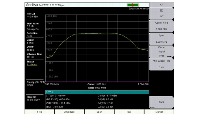This screenshot has width=199, height=117.
Task: Click the 1.004 GHz stop frequency label
Action: pyautogui.click(x=143, y=84)
